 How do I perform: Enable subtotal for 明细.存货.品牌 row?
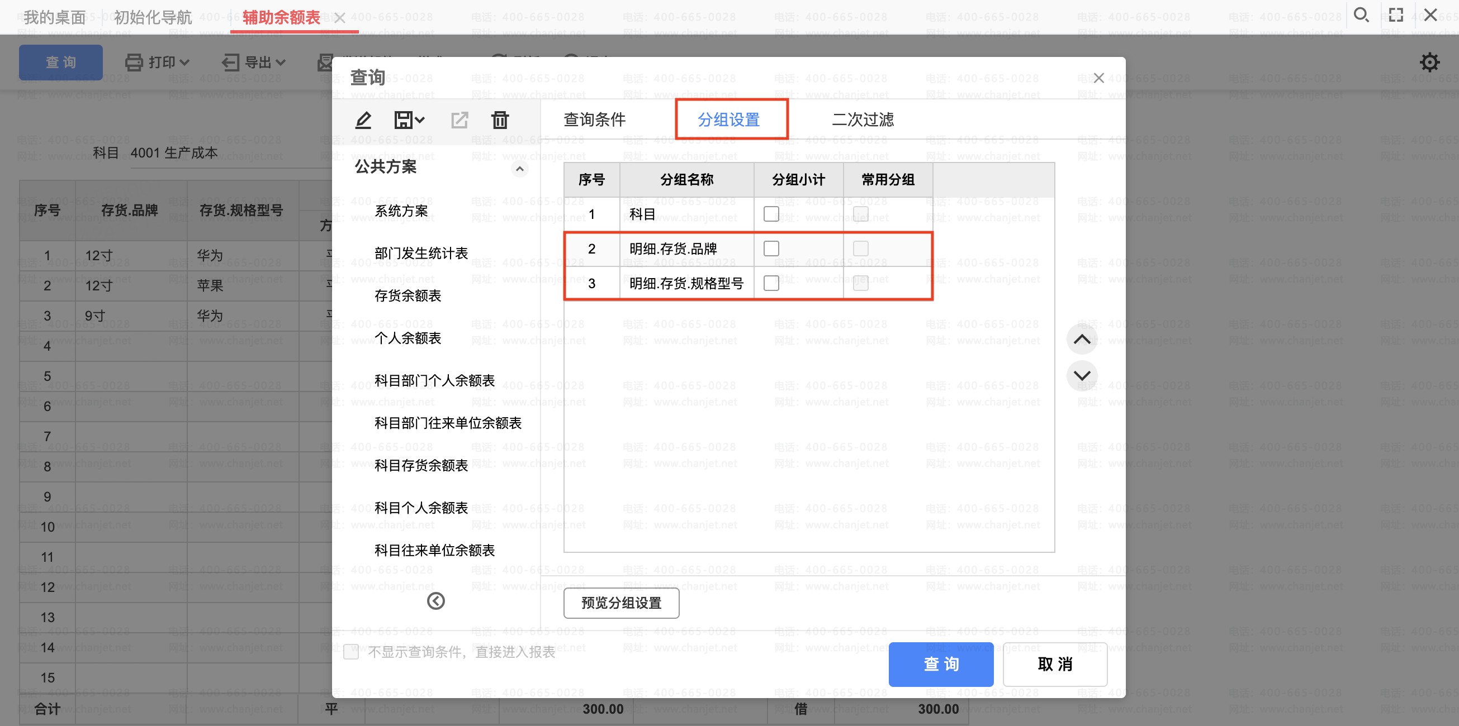[771, 249]
